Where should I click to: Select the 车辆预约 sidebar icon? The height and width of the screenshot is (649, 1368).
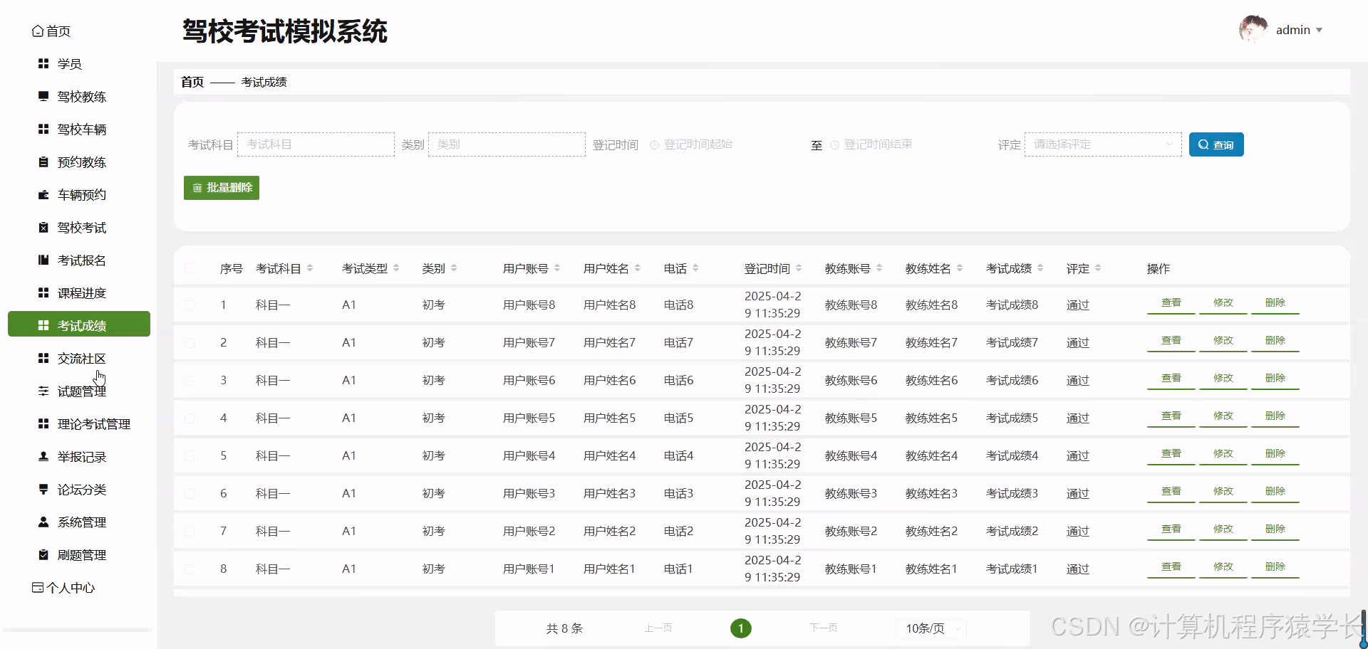tap(43, 194)
